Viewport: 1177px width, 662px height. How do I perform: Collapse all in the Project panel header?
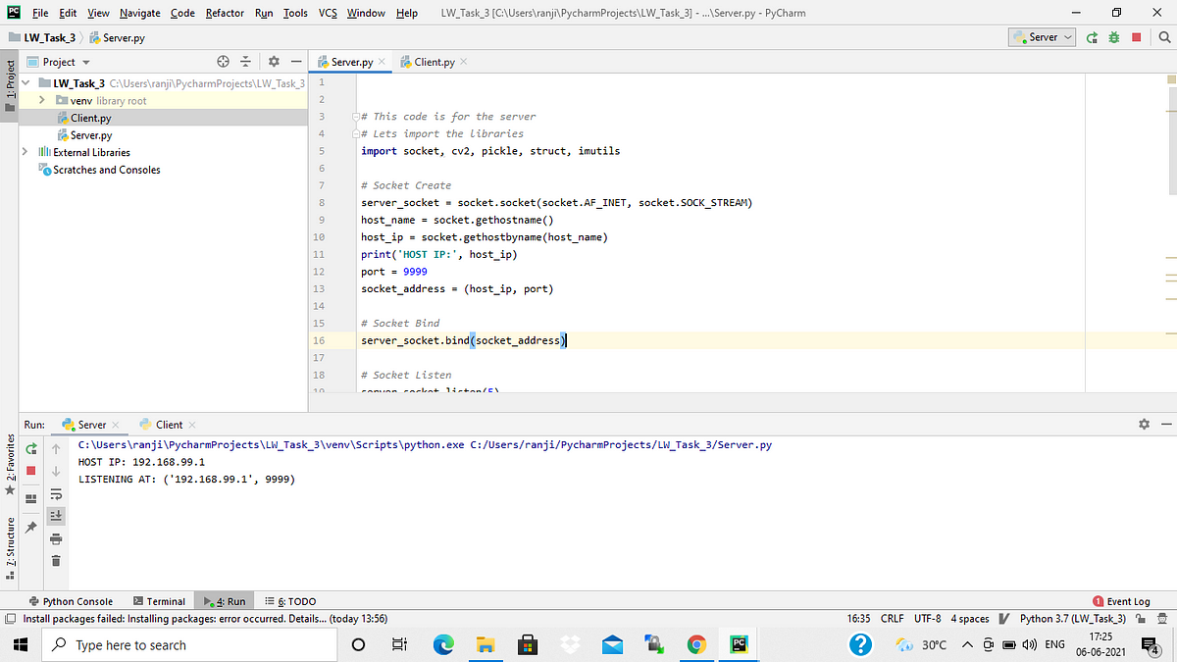point(246,62)
